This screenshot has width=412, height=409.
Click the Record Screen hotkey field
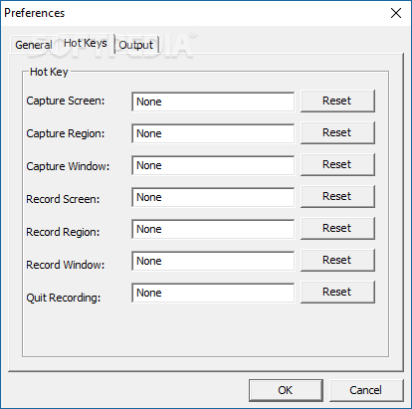(x=213, y=197)
